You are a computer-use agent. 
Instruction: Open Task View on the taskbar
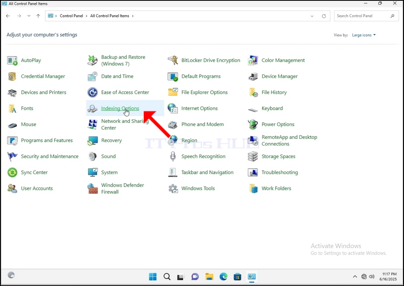click(x=181, y=277)
